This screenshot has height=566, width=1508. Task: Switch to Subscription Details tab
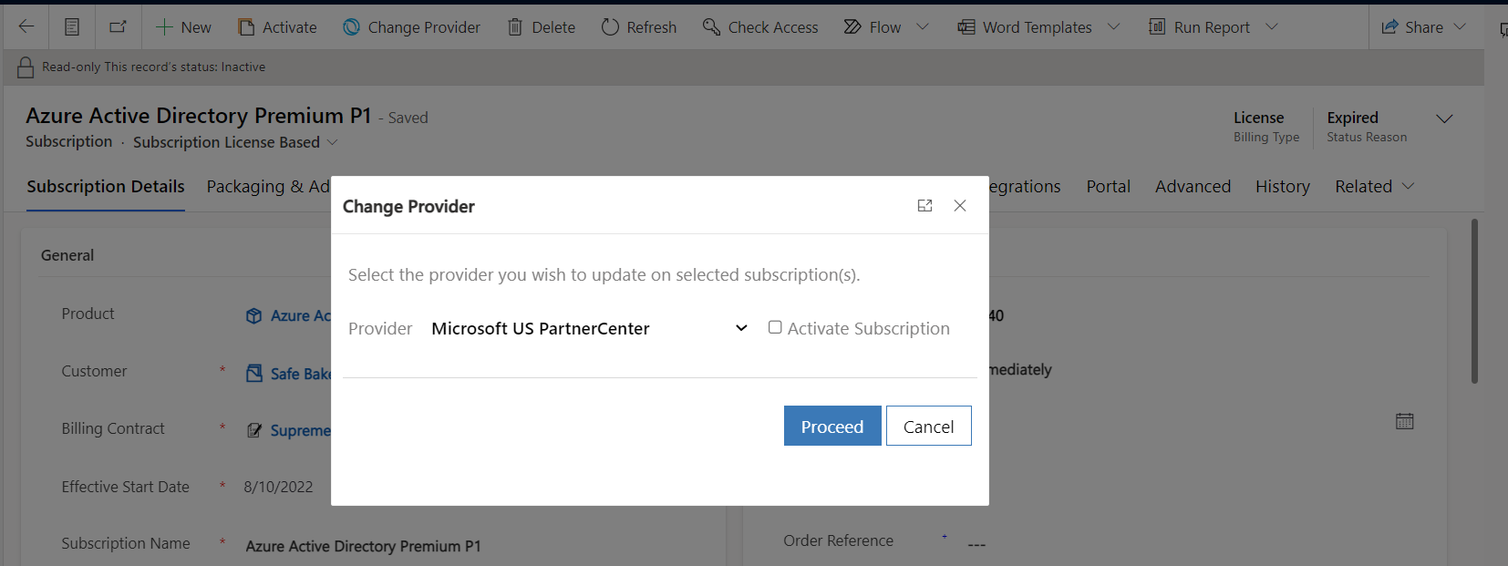tap(106, 186)
